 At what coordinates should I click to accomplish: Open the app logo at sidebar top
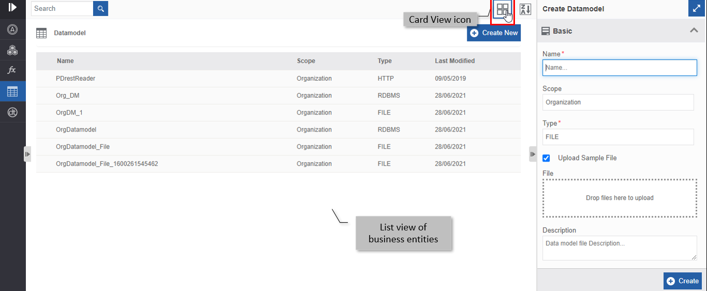(x=12, y=7)
